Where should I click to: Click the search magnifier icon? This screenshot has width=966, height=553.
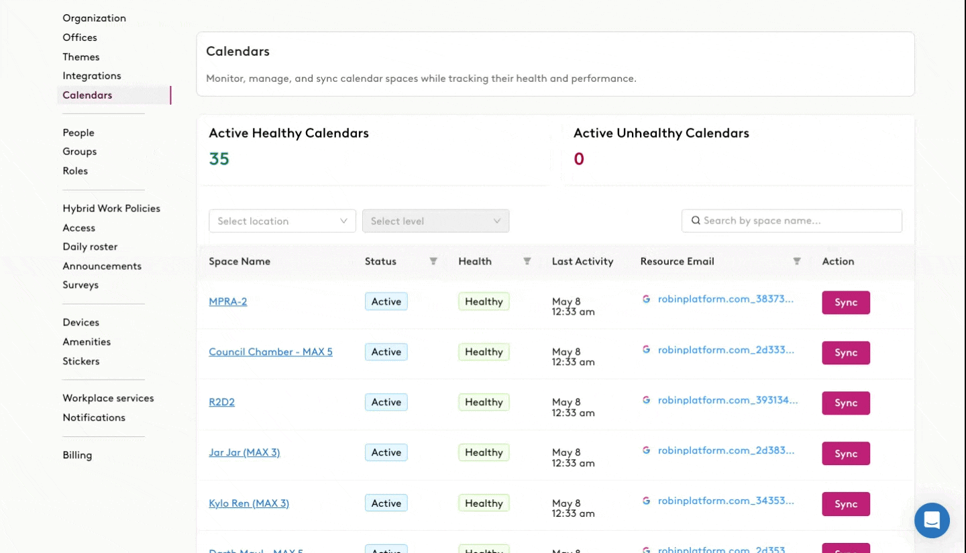pyautogui.click(x=696, y=220)
